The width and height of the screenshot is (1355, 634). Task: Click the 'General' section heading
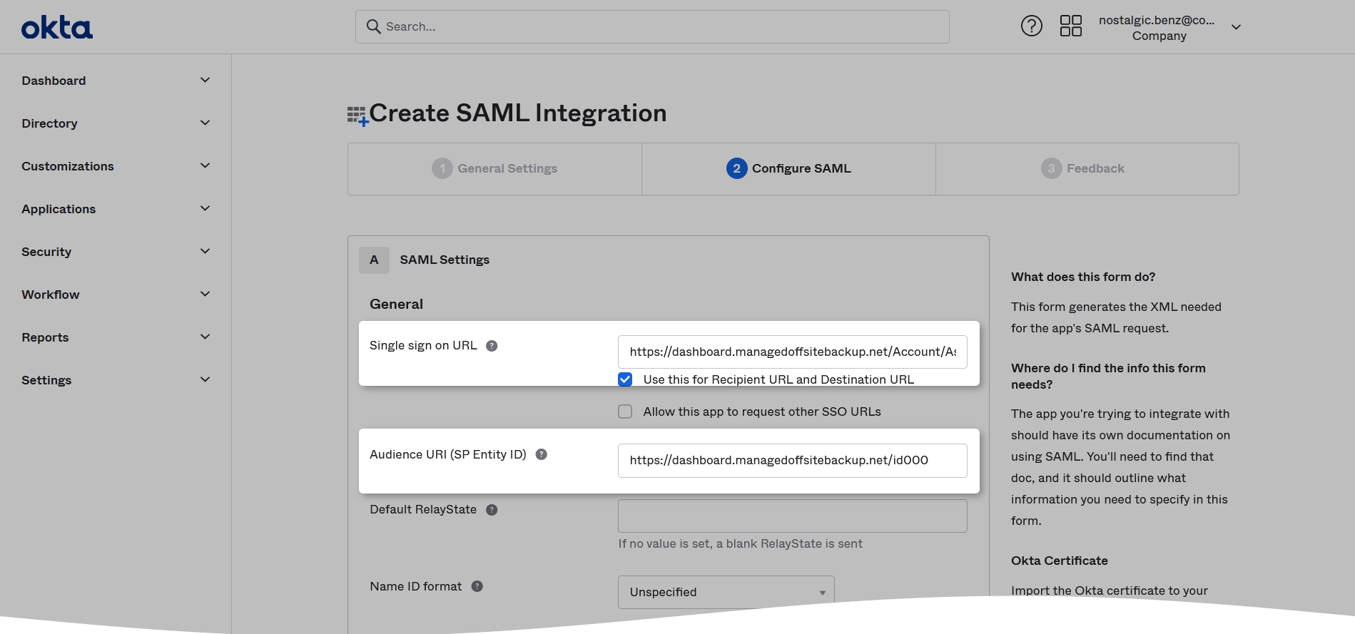point(396,304)
